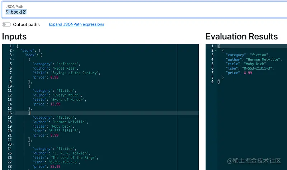Collapse fold arrow on Inputs line 16
Viewport: 287px width, 170px height.
click(x=14, y=113)
